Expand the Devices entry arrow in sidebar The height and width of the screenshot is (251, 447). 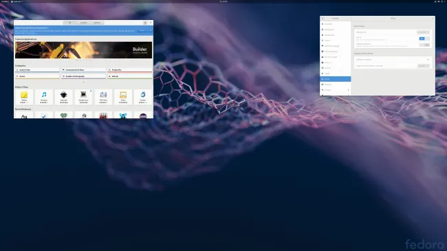point(348,90)
